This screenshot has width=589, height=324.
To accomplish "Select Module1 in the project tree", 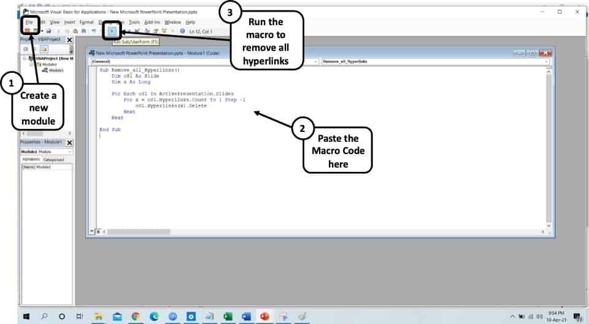I will [x=56, y=71].
